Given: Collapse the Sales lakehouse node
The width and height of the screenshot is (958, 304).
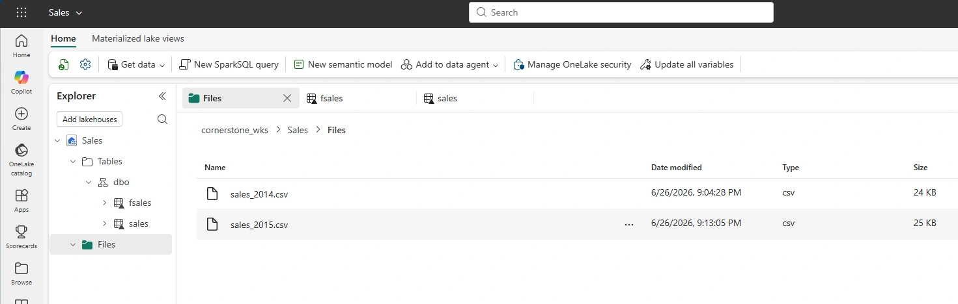Looking at the screenshot, I should pos(57,140).
